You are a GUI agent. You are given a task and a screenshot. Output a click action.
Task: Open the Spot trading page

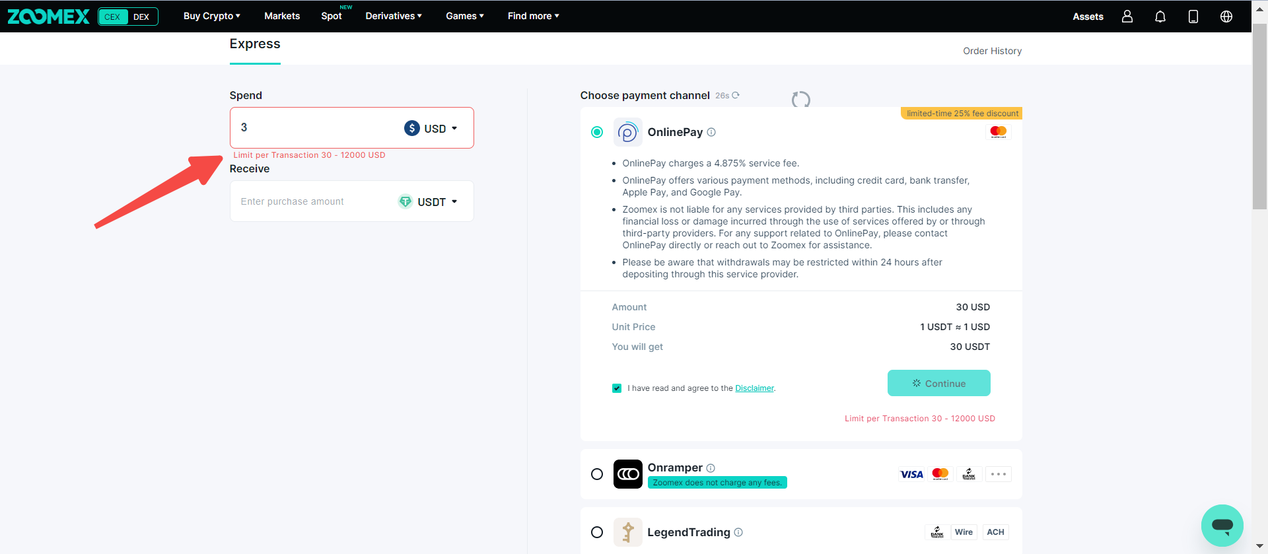tap(332, 16)
